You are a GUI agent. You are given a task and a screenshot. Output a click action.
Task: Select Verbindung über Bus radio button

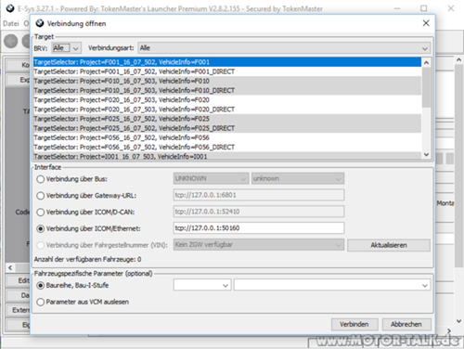click(x=41, y=179)
